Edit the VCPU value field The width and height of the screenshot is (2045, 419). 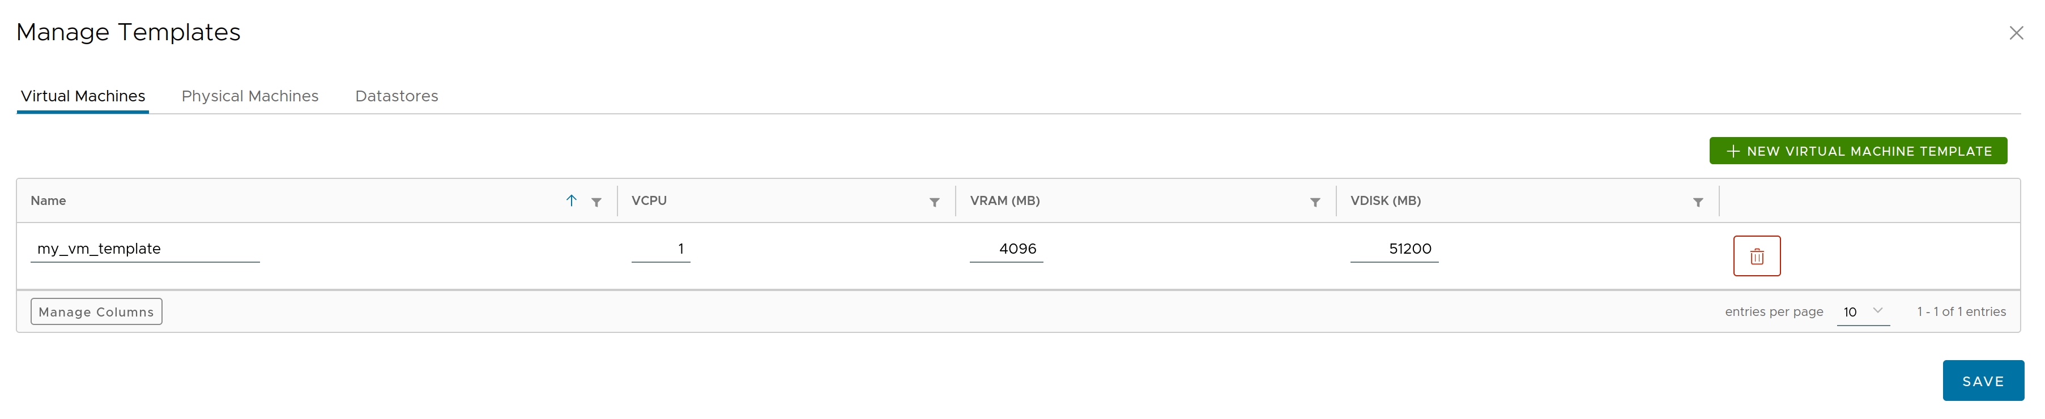(661, 249)
